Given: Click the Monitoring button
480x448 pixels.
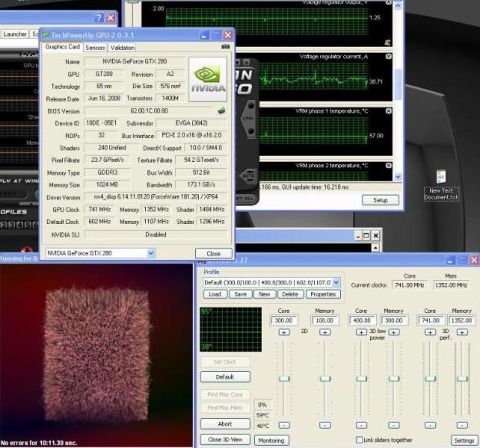Looking at the screenshot, I should [x=271, y=441].
